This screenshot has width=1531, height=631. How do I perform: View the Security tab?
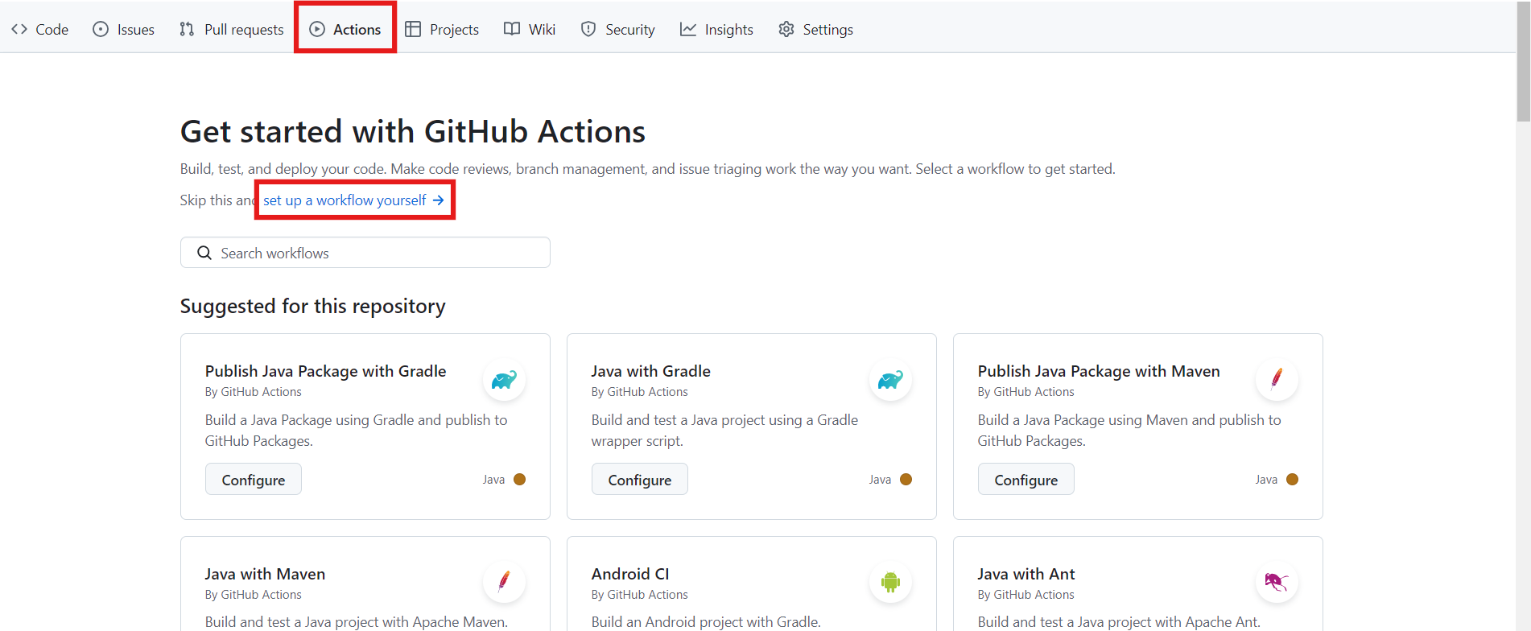click(x=618, y=29)
